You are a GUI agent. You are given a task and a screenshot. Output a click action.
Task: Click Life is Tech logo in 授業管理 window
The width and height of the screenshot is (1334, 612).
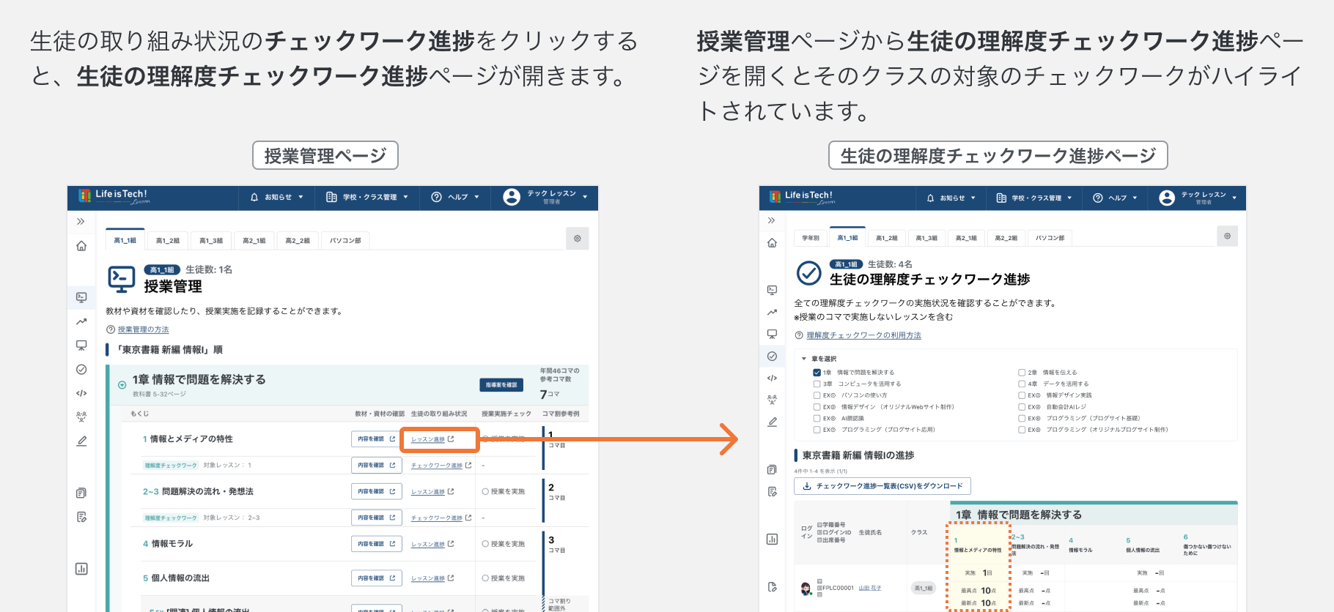click(114, 196)
